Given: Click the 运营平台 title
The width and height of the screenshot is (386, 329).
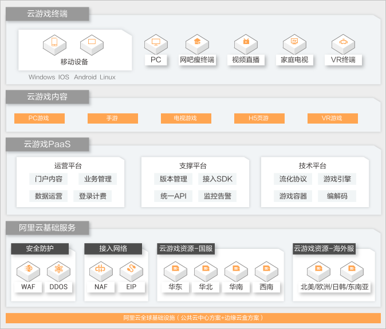Looking at the screenshot, I should [x=68, y=166].
